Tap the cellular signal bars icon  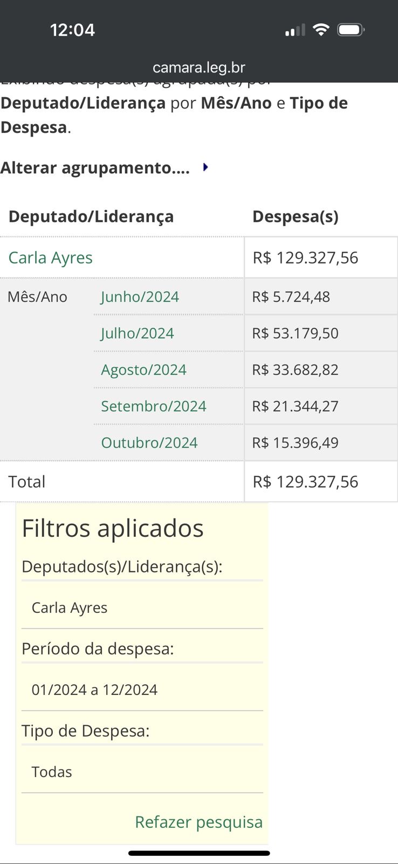point(295,30)
